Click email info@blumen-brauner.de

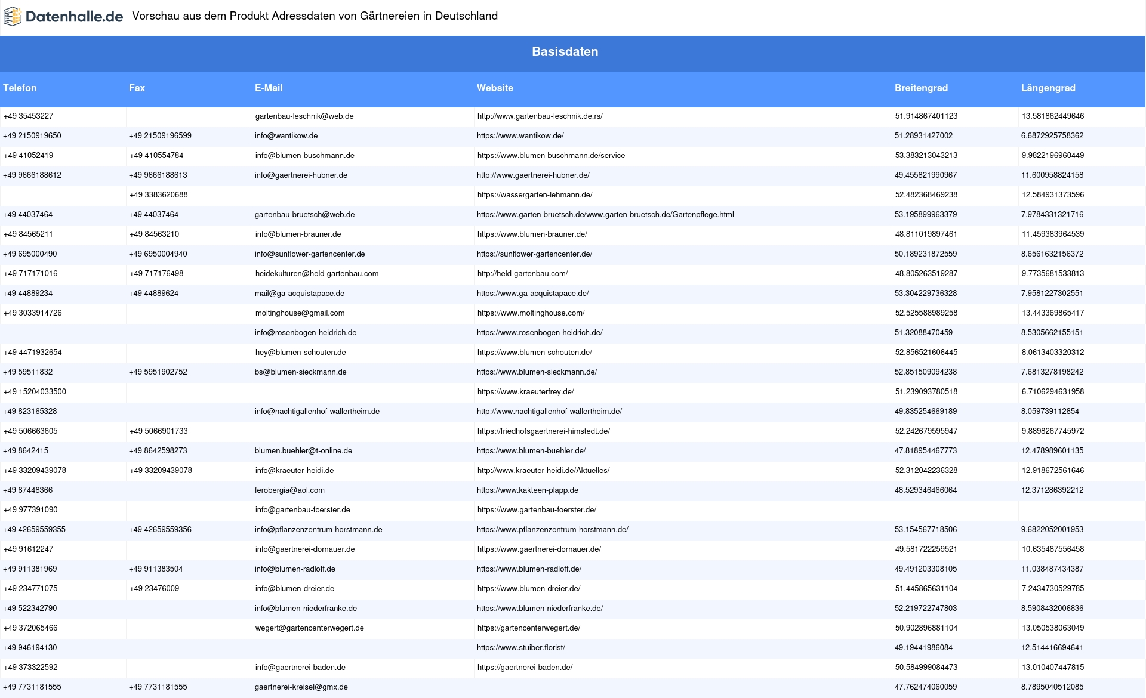(x=298, y=234)
